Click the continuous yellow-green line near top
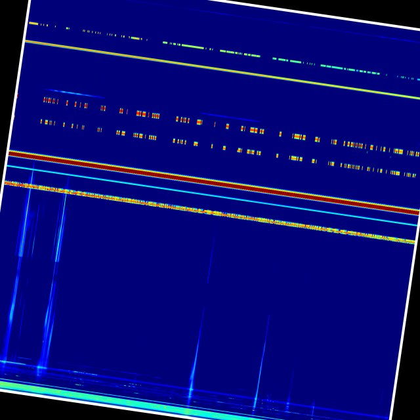The image size is (420, 420). (210, 67)
